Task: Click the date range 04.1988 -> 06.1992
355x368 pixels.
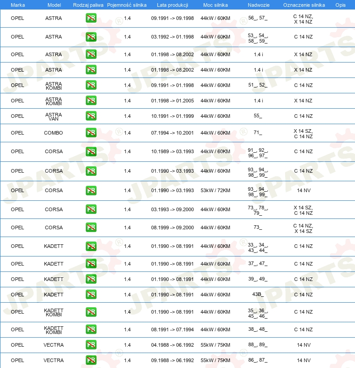Action: click(173, 345)
